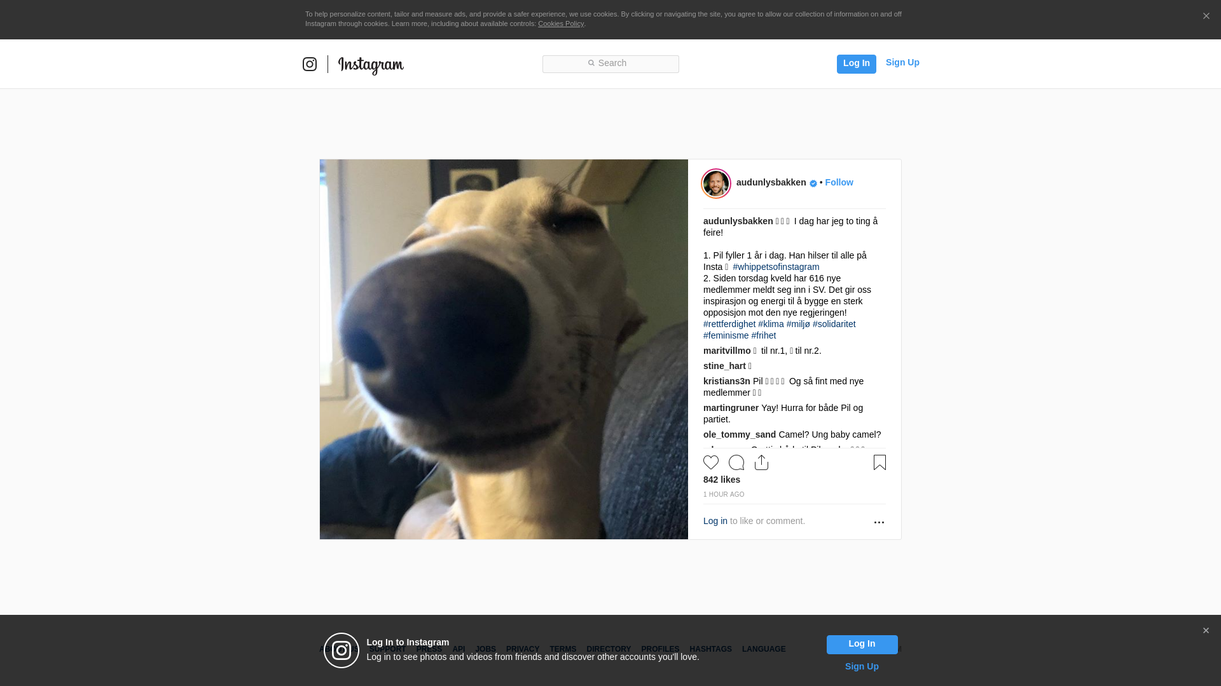Open the #whippetsofinstagram hashtag
This screenshot has width=1221, height=686.
tap(776, 267)
